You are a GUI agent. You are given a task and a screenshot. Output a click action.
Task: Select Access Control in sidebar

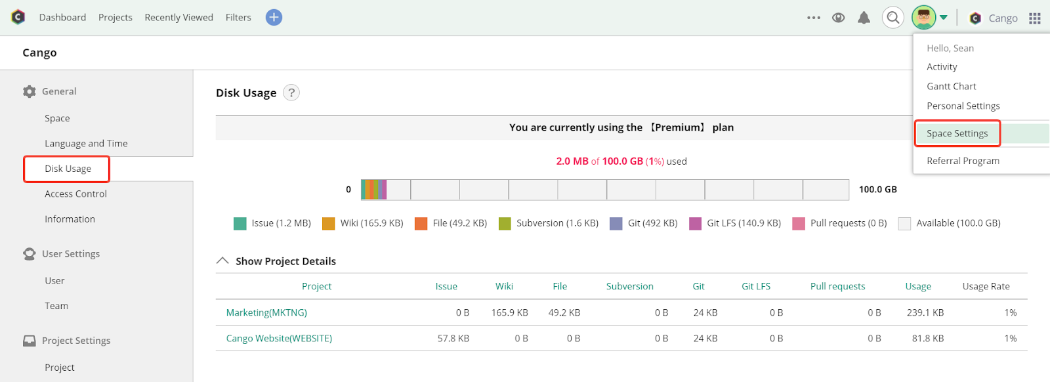tap(75, 194)
